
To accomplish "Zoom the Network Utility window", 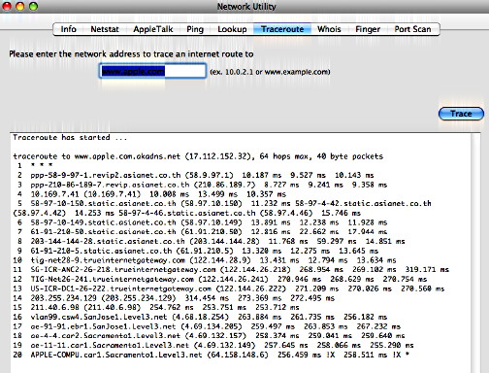I will coord(33,6).
